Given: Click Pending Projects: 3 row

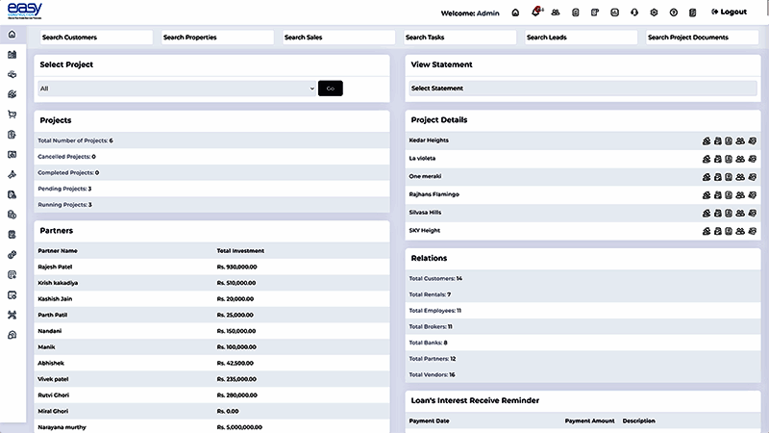Looking at the screenshot, I should point(211,189).
